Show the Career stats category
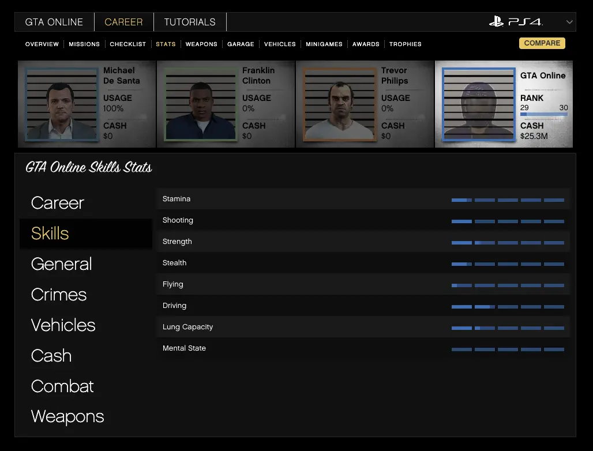The height and width of the screenshot is (451, 593). [x=58, y=203]
